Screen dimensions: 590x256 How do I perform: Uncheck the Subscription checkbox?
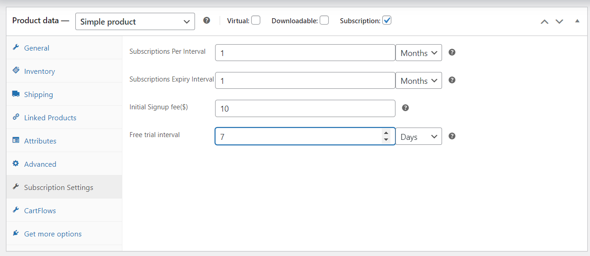click(387, 20)
